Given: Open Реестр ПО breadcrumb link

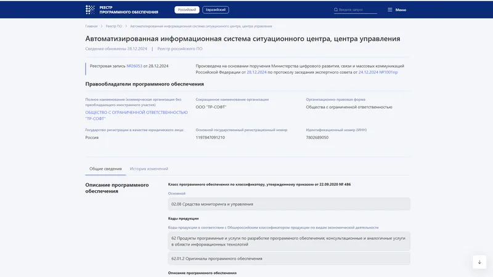Looking at the screenshot, I should click(x=114, y=26).
